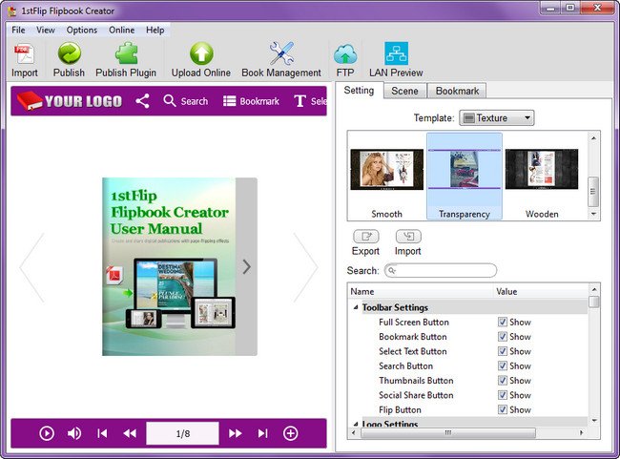
Task: Open the File menu
Action: (x=18, y=31)
